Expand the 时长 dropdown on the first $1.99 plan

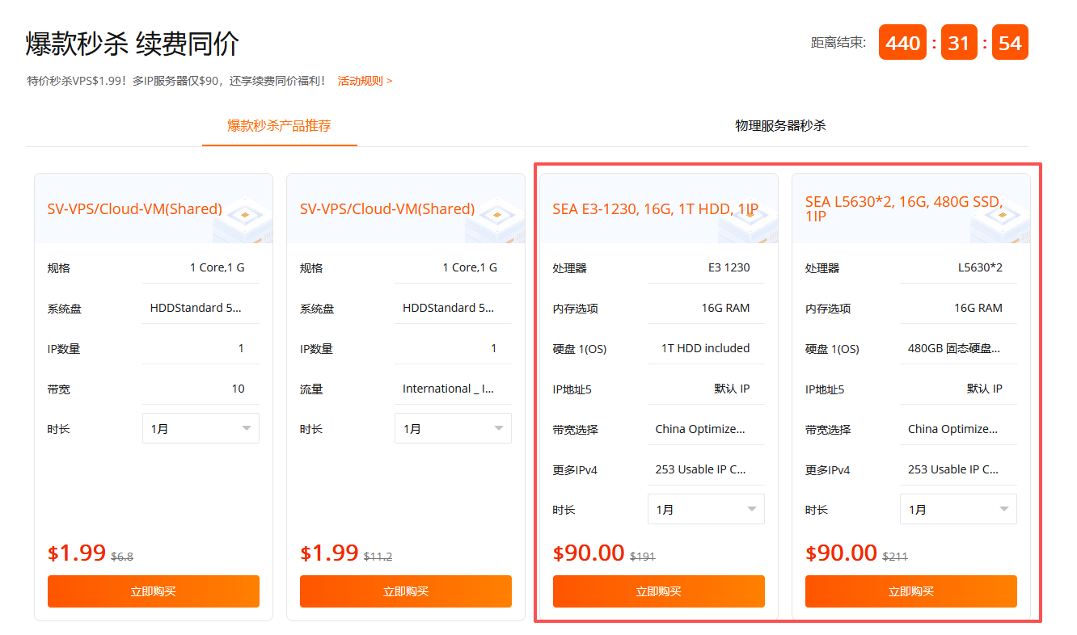pyautogui.click(x=201, y=428)
